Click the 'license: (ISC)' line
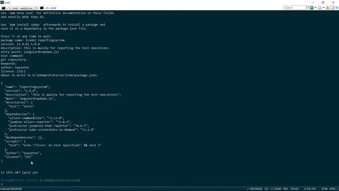This screenshot has width=339, height=191. [13, 72]
